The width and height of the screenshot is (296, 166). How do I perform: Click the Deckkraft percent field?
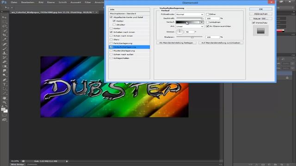(213, 18)
